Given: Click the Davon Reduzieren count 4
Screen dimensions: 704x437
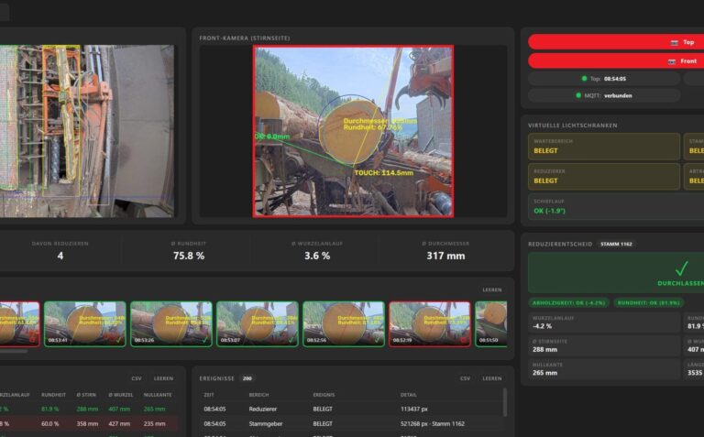Looking at the screenshot, I should pos(60,256).
